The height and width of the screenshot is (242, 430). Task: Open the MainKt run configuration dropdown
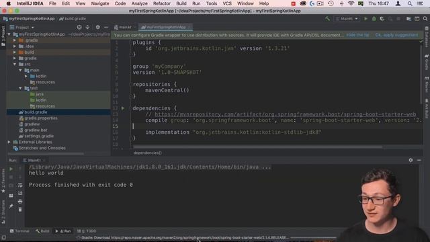[x=347, y=19]
